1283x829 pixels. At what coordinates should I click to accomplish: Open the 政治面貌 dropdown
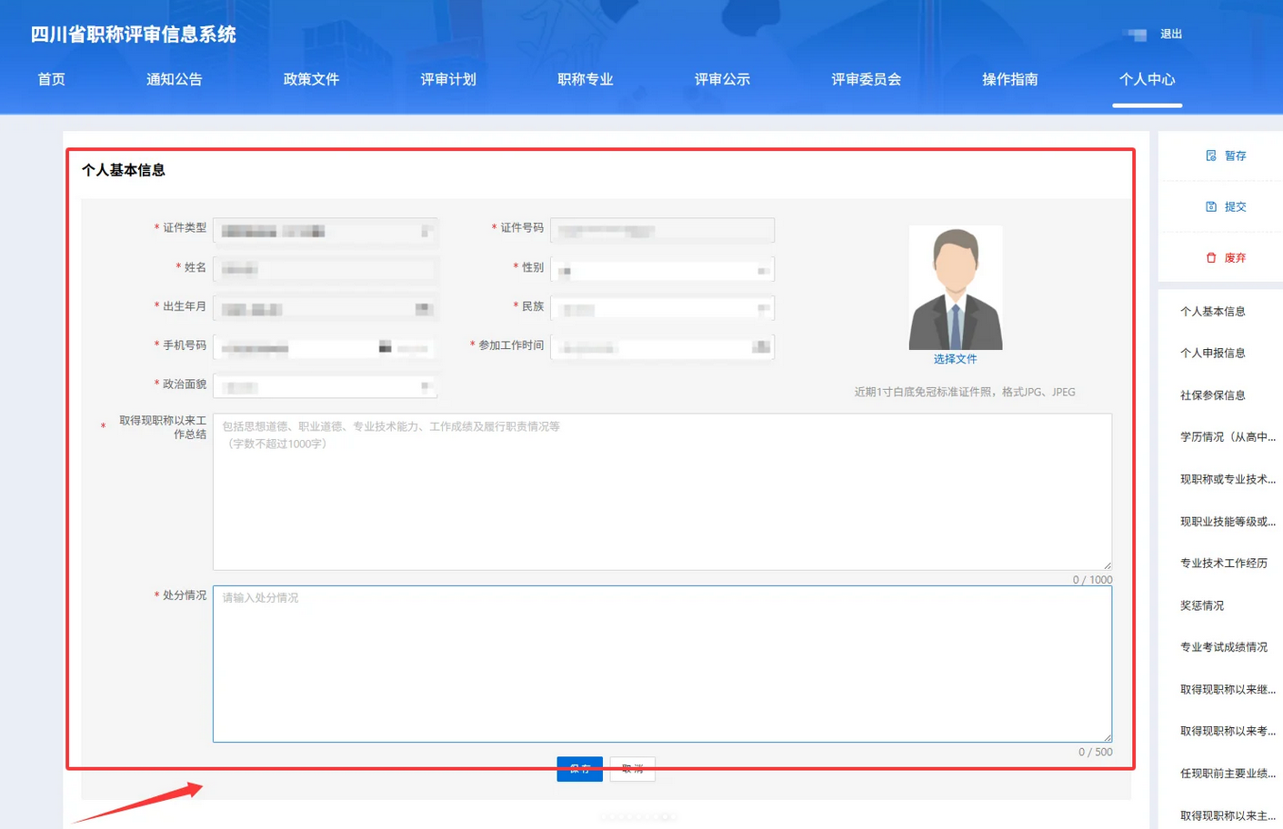[x=427, y=385]
